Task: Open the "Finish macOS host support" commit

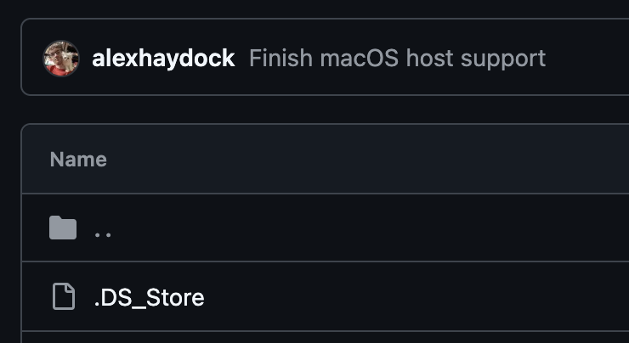Action: pyautogui.click(x=397, y=59)
